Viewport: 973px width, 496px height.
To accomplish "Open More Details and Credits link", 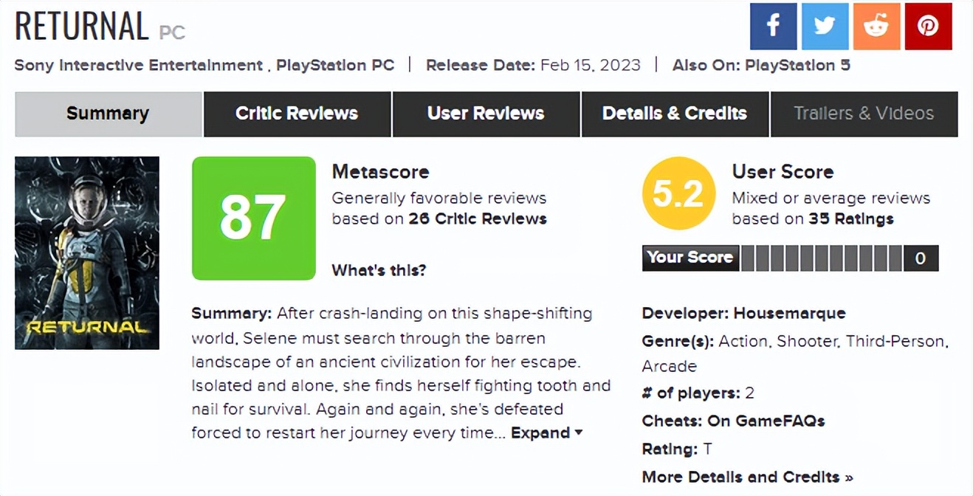I will point(747,477).
